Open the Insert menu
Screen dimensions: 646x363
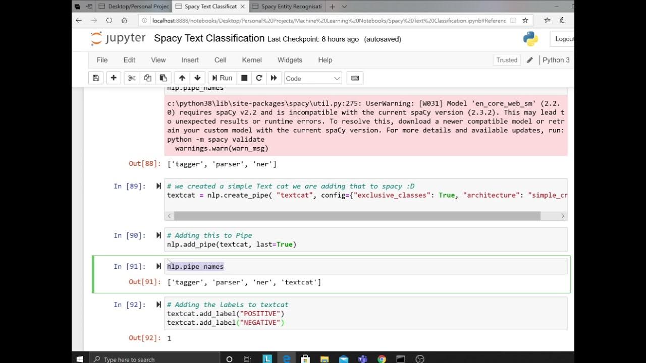[x=190, y=60]
